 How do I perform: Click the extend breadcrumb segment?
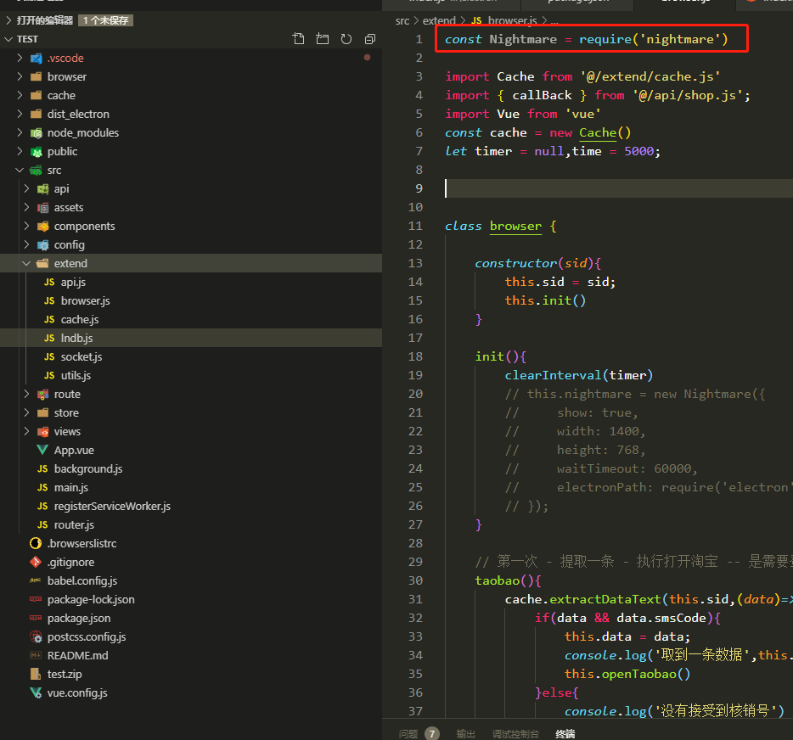click(439, 20)
